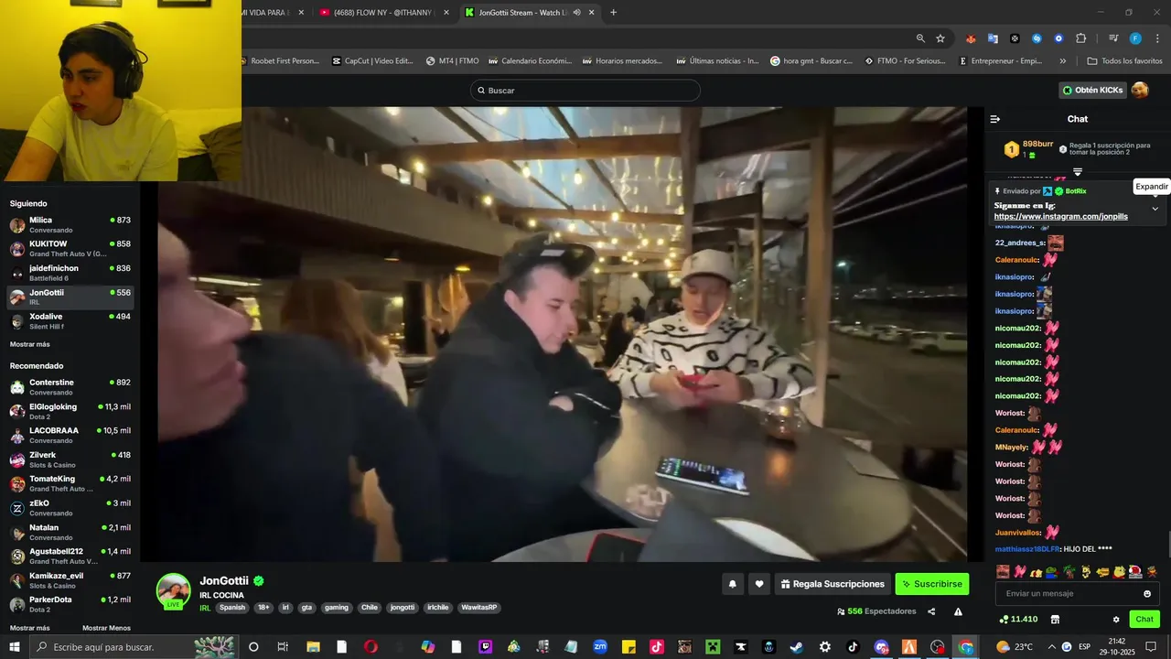
Task: Report stream via warning triangle icon
Action: 958,611
